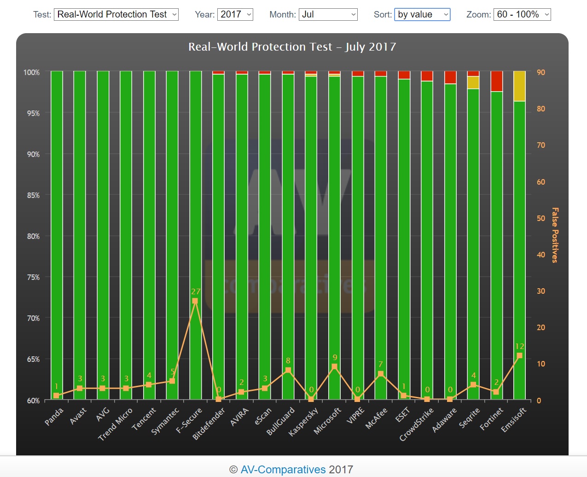Click the F-Secure false positive marker 27
Viewport: 587px width, 477px height.
tap(195, 301)
